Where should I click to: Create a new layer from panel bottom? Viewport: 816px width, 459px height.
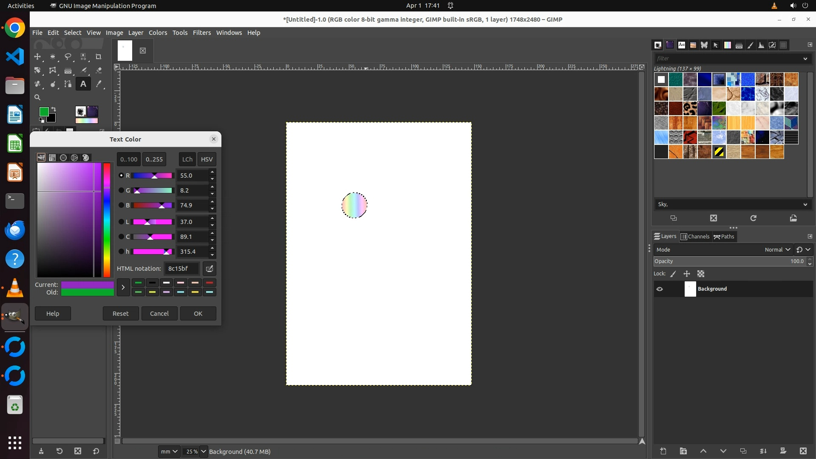point(663,451)
